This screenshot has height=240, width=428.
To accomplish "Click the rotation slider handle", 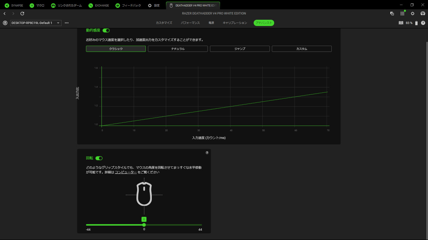I will (144, 225).
